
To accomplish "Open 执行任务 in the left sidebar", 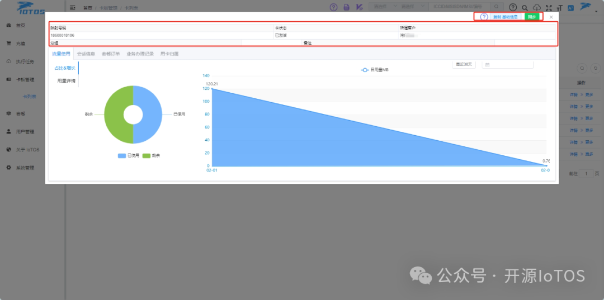I will (x=25, y=61).
